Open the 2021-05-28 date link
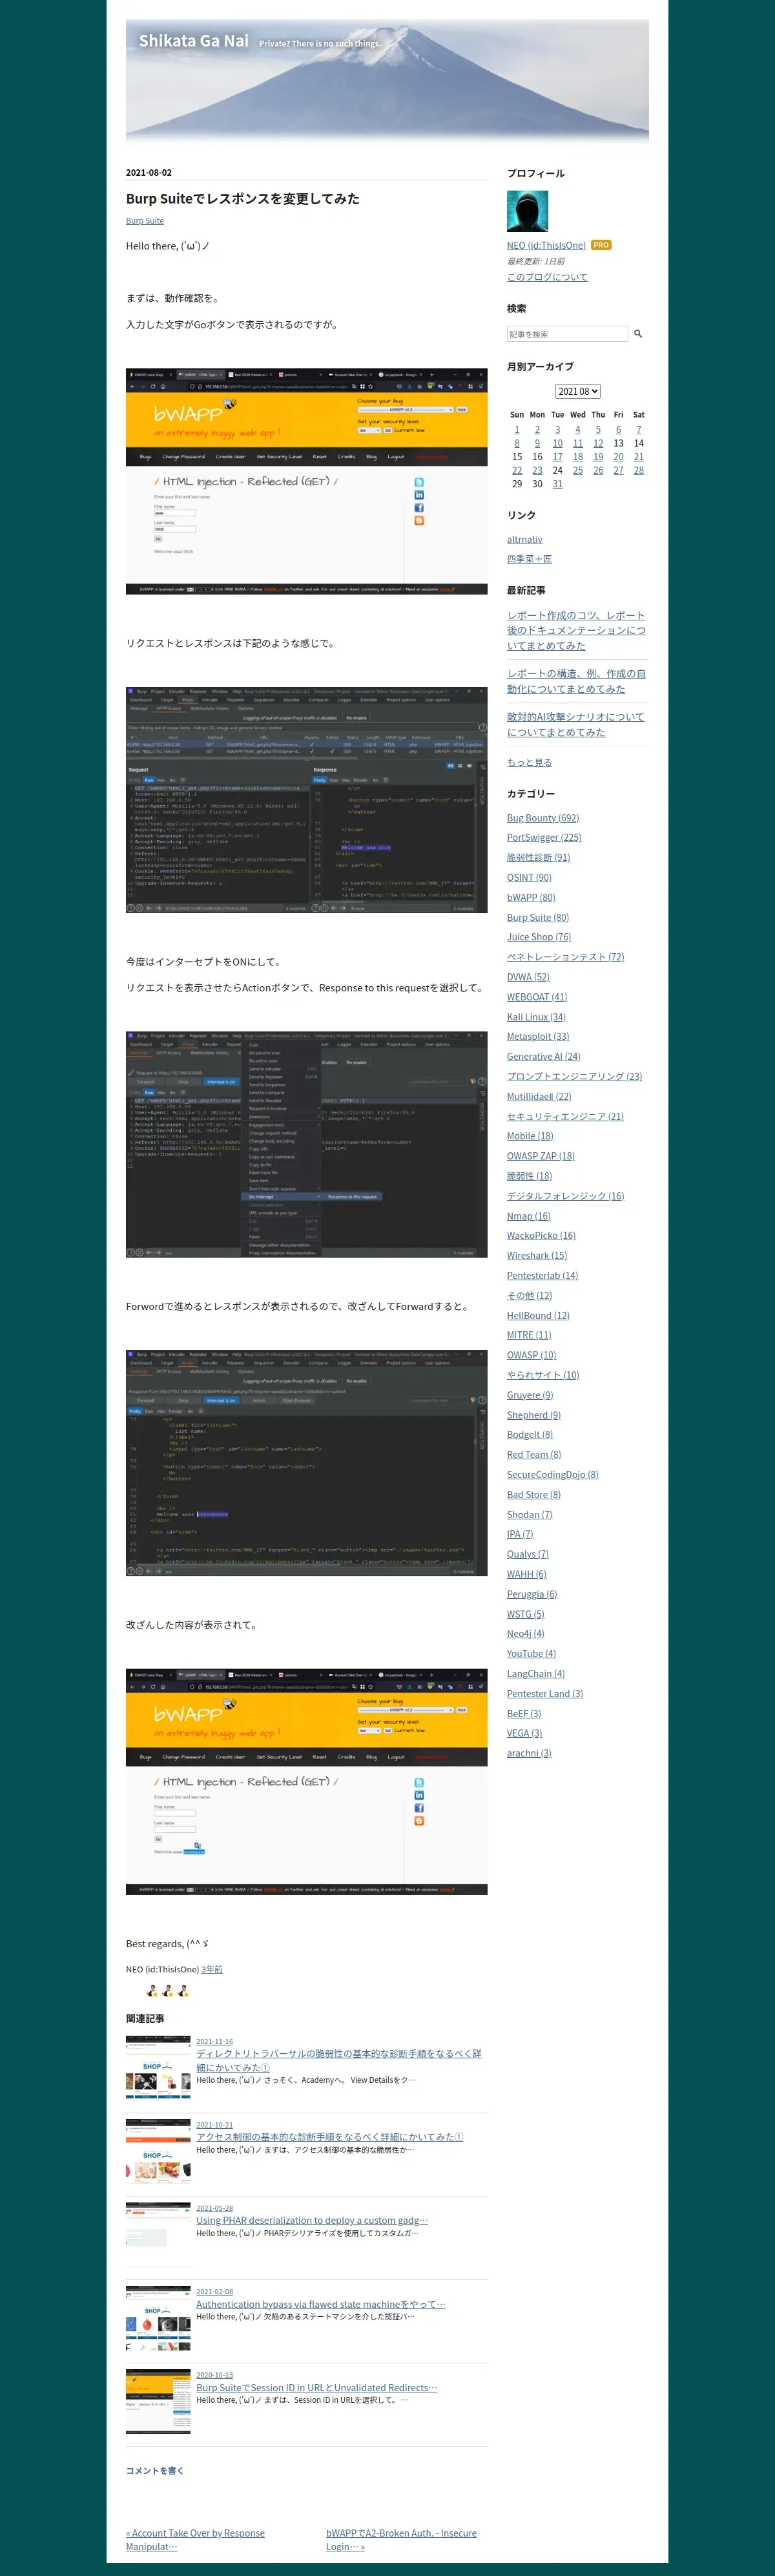Screen dimensions: 775x2576 pos(214,2208)
